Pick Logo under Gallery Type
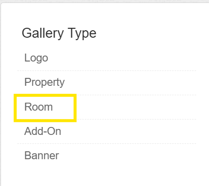 pyautogui.click(x=36, y=58)
